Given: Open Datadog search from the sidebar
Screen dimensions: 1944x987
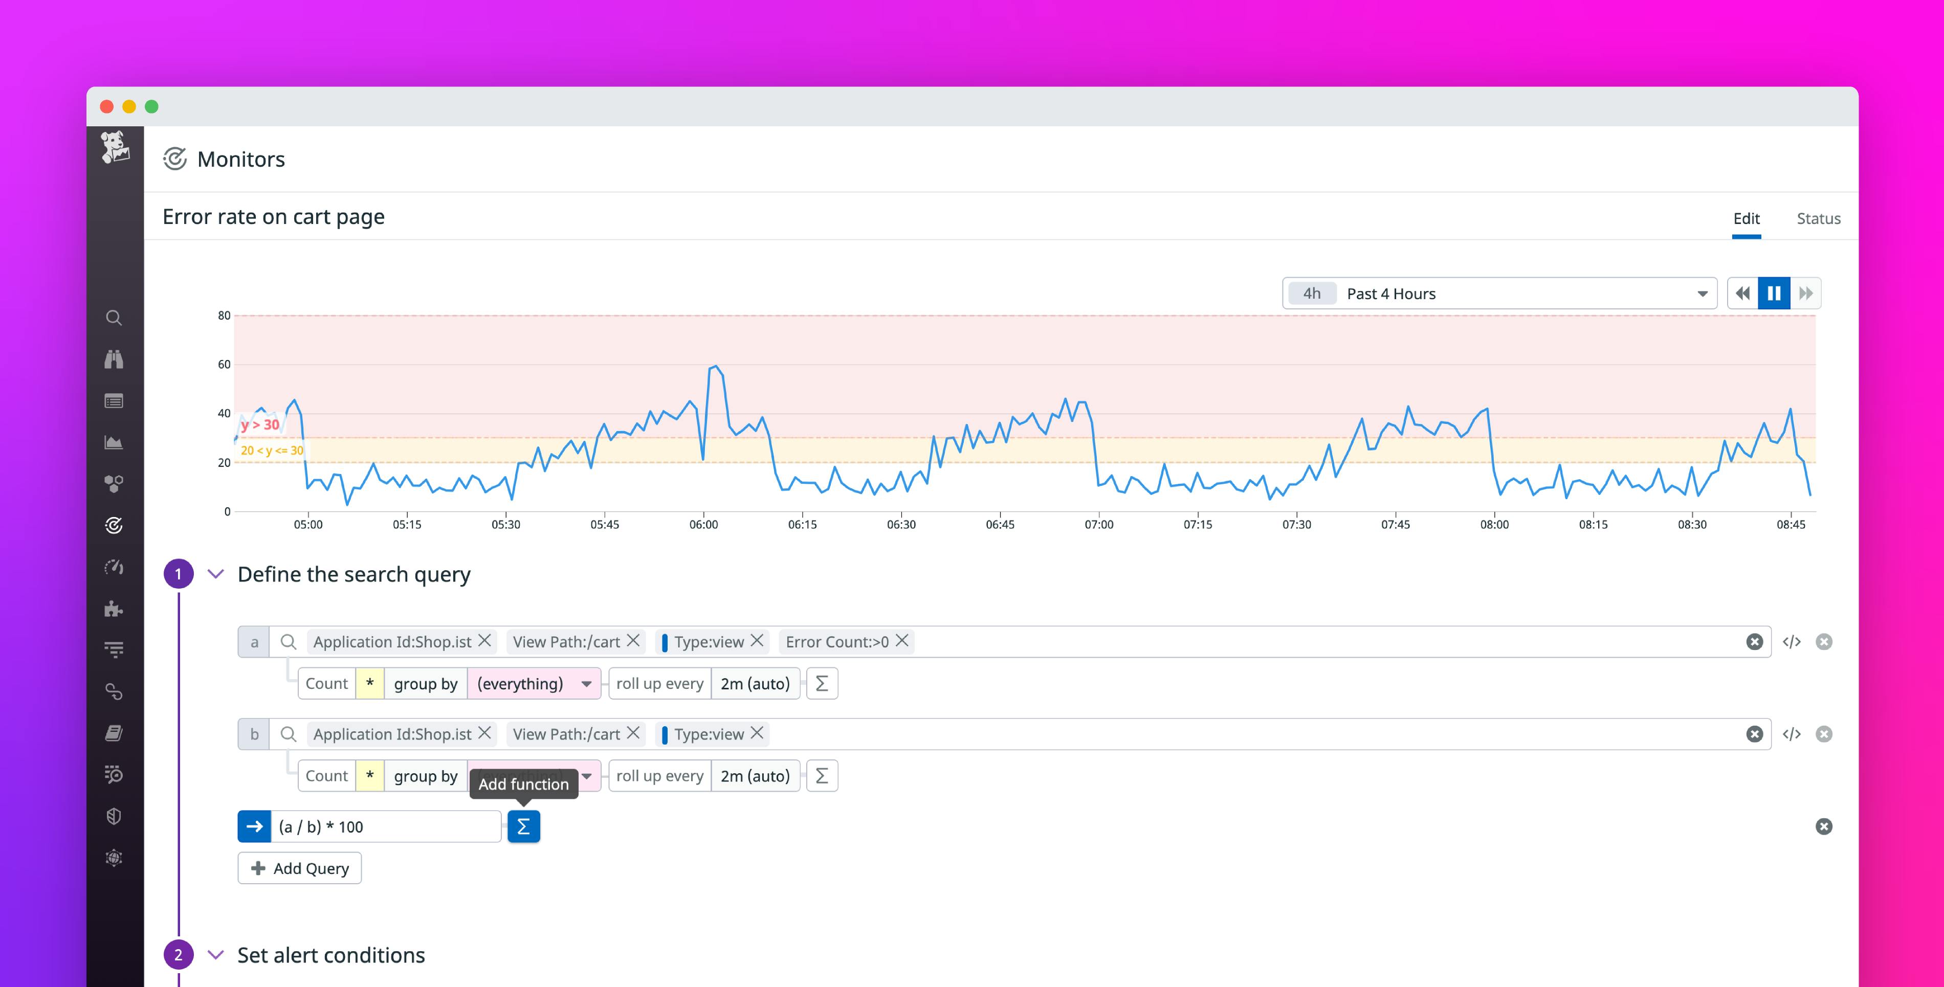Looking at the screenshot, I should pos(114,317).
